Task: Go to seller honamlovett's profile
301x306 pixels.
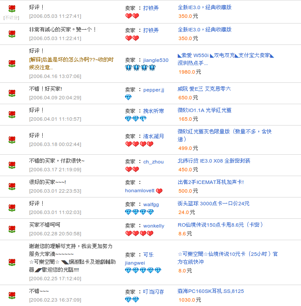Action: click(x=139, y=191)
